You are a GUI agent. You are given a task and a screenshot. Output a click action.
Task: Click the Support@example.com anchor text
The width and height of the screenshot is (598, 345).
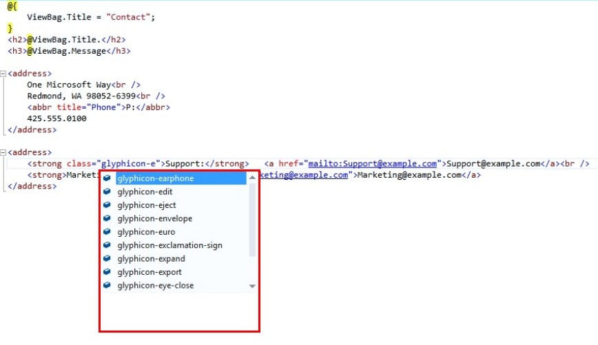tap(493, 163)
